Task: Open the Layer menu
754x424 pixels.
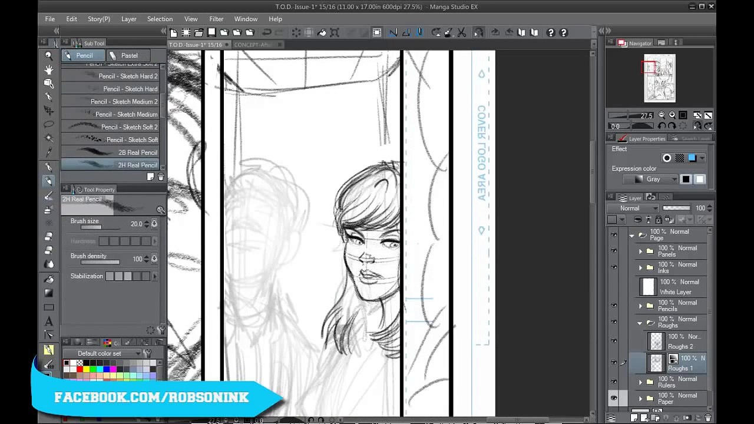Action: click(129, 19)
